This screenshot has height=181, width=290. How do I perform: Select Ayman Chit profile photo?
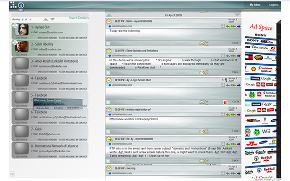click(x=22, y=29)
